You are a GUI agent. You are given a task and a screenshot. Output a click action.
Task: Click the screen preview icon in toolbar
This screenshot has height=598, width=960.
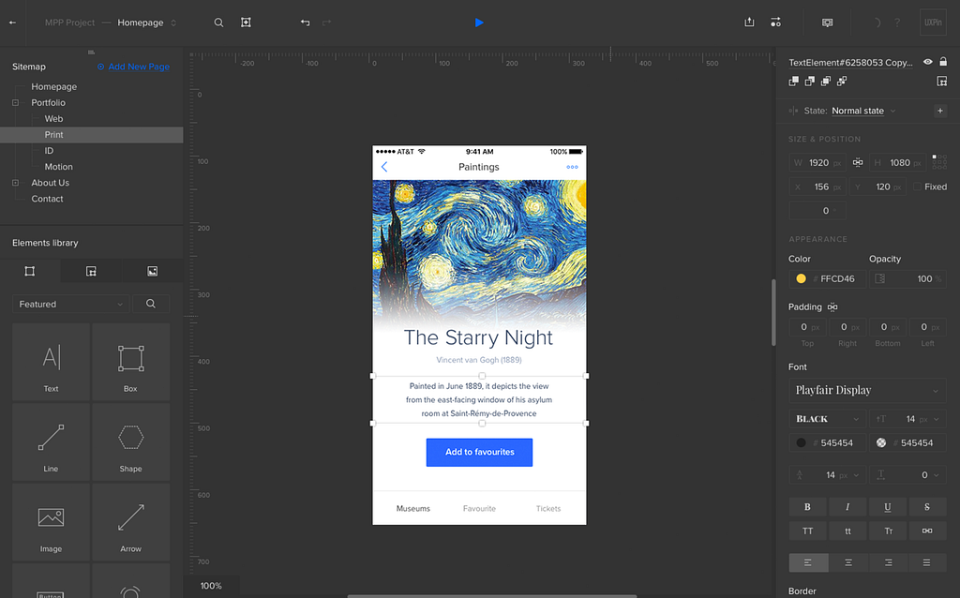(x=828, y=22)
